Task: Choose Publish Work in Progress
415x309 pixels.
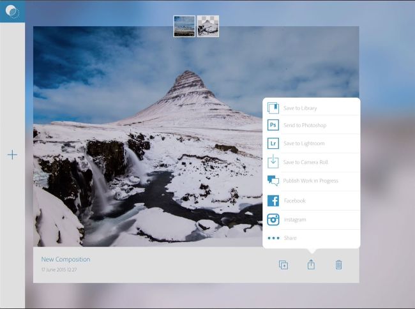Action: (x=310, y=181)
